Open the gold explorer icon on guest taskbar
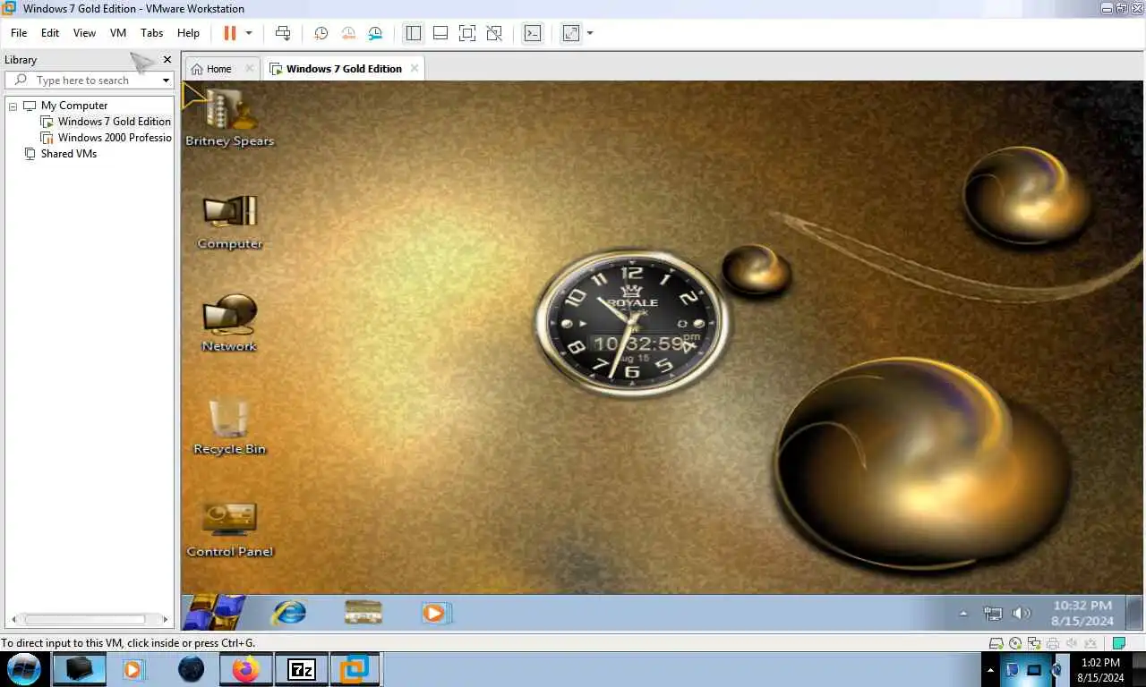This screenshot has height=687, width=1146. click(x=363, y=613)
